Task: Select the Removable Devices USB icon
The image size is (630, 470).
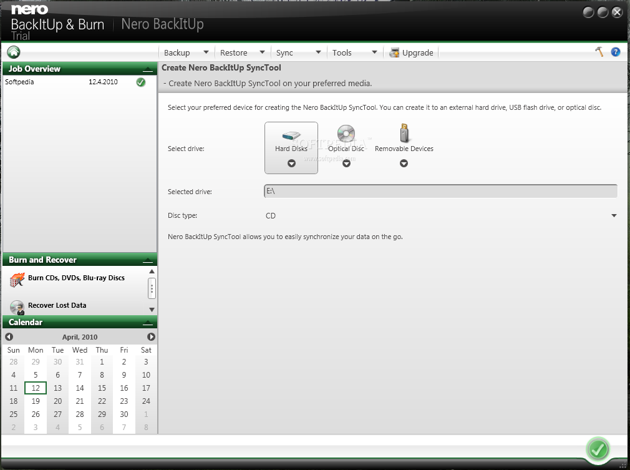Action: (x=404, y=133)
